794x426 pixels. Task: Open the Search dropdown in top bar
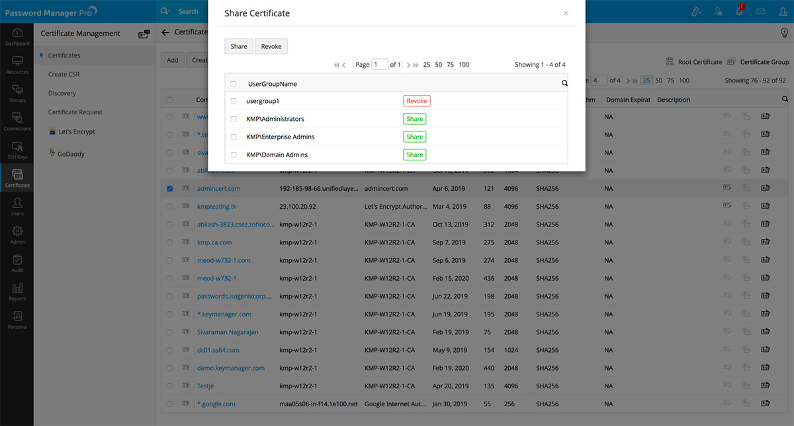coord(165,11)
